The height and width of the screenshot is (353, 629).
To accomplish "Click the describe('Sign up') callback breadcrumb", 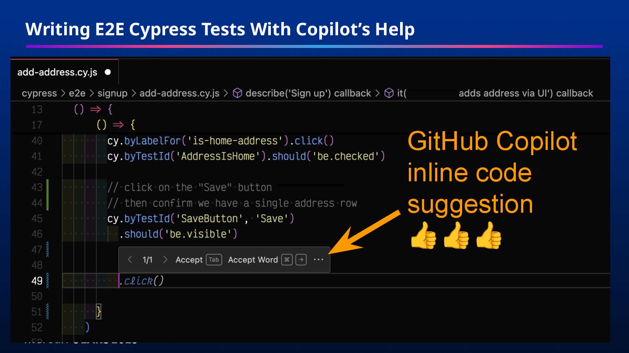I will click(x=308, y=93).
